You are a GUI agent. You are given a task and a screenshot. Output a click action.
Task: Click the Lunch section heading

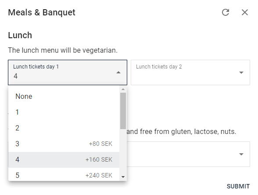pyautogui.click(x=20, y=35)
